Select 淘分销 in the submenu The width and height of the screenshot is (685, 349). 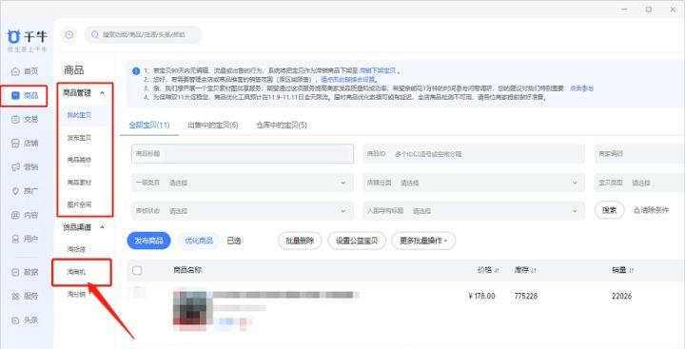tap(76, 295)
